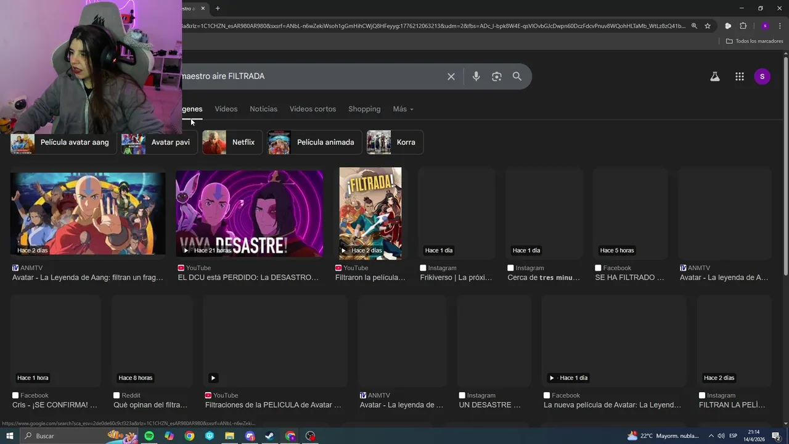
Task: Open Steam from the taskbar
Action: click(270, 436)
